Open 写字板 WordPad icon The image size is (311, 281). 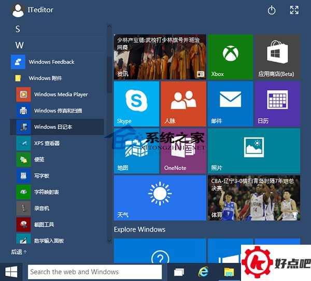pos(24,176)
